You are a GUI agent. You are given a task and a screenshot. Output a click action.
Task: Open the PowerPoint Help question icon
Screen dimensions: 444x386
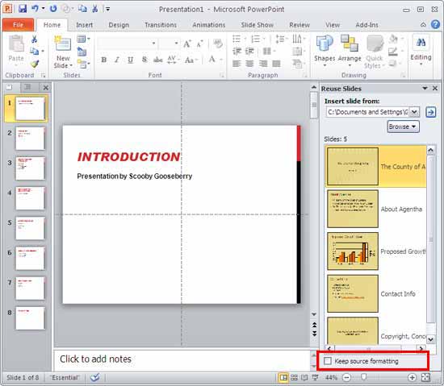(435, 25)
